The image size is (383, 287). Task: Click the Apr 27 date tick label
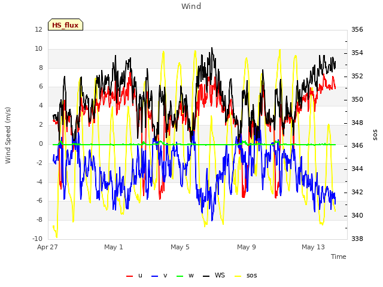(x=47, y=247)
